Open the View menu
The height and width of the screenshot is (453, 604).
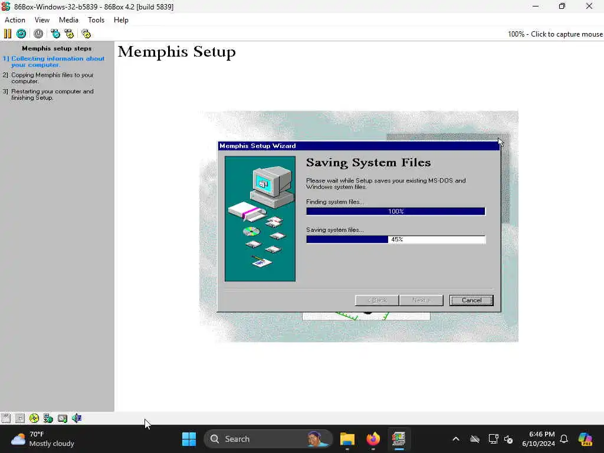(42, 20)
